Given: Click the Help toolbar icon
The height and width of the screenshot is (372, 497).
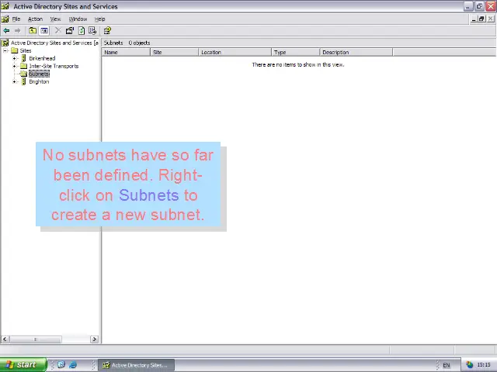Looking at the screenshot, I should tap(107, 31).
